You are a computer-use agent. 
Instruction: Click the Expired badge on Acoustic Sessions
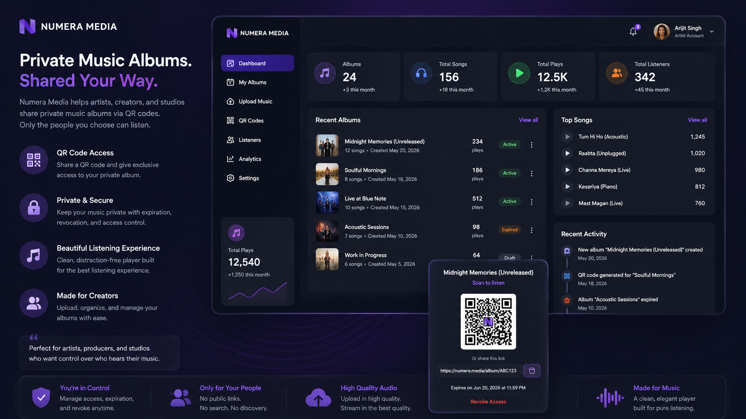click(x=510, y=230)
